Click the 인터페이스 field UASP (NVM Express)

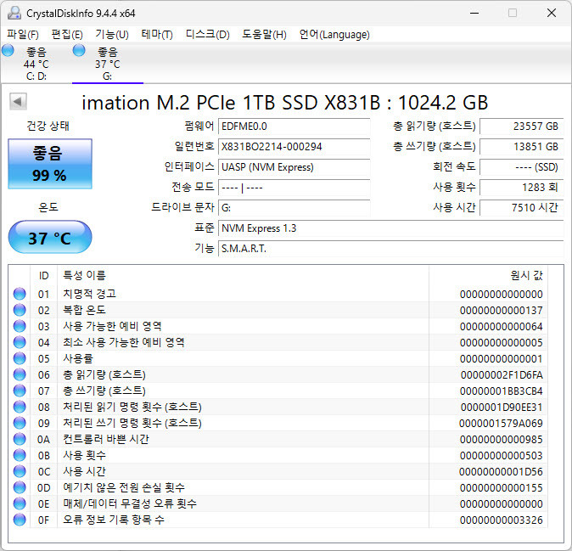tap(294, 167)
